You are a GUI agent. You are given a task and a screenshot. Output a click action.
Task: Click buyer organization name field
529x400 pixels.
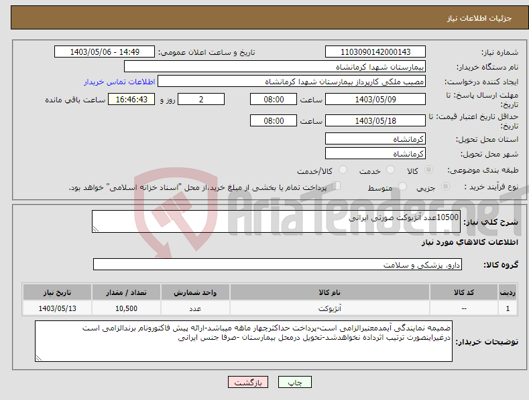point(275,67)
